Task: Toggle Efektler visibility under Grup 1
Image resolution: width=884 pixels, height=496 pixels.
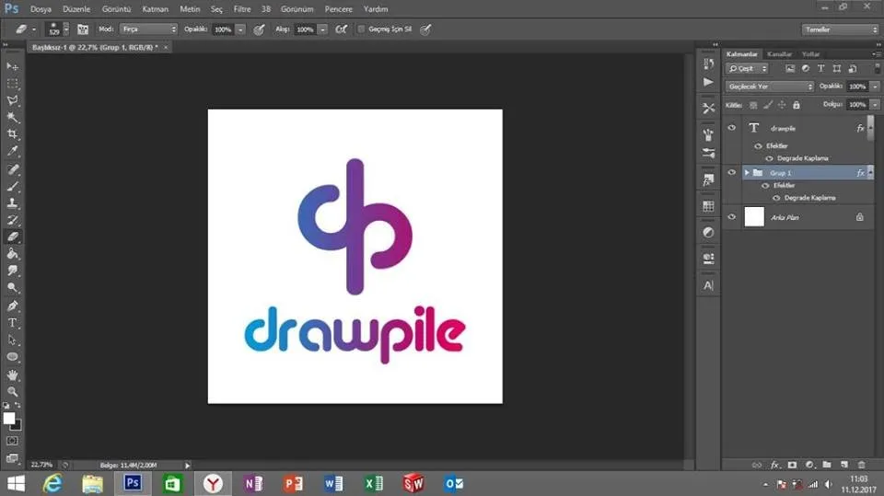Action: click(x=765, y=186)
